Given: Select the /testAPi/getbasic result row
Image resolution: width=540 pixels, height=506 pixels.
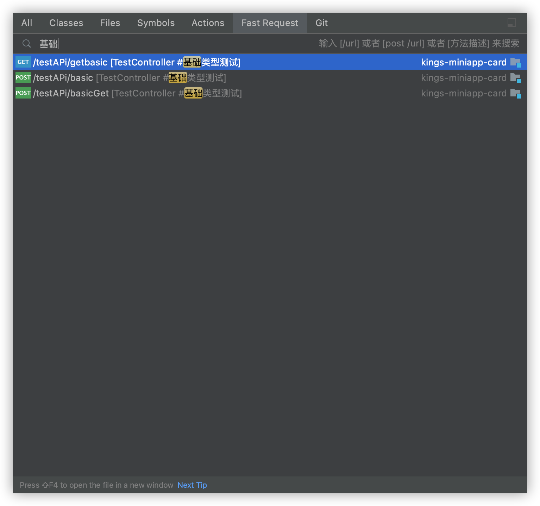Looking at the screenshot, I should [270, 62].
